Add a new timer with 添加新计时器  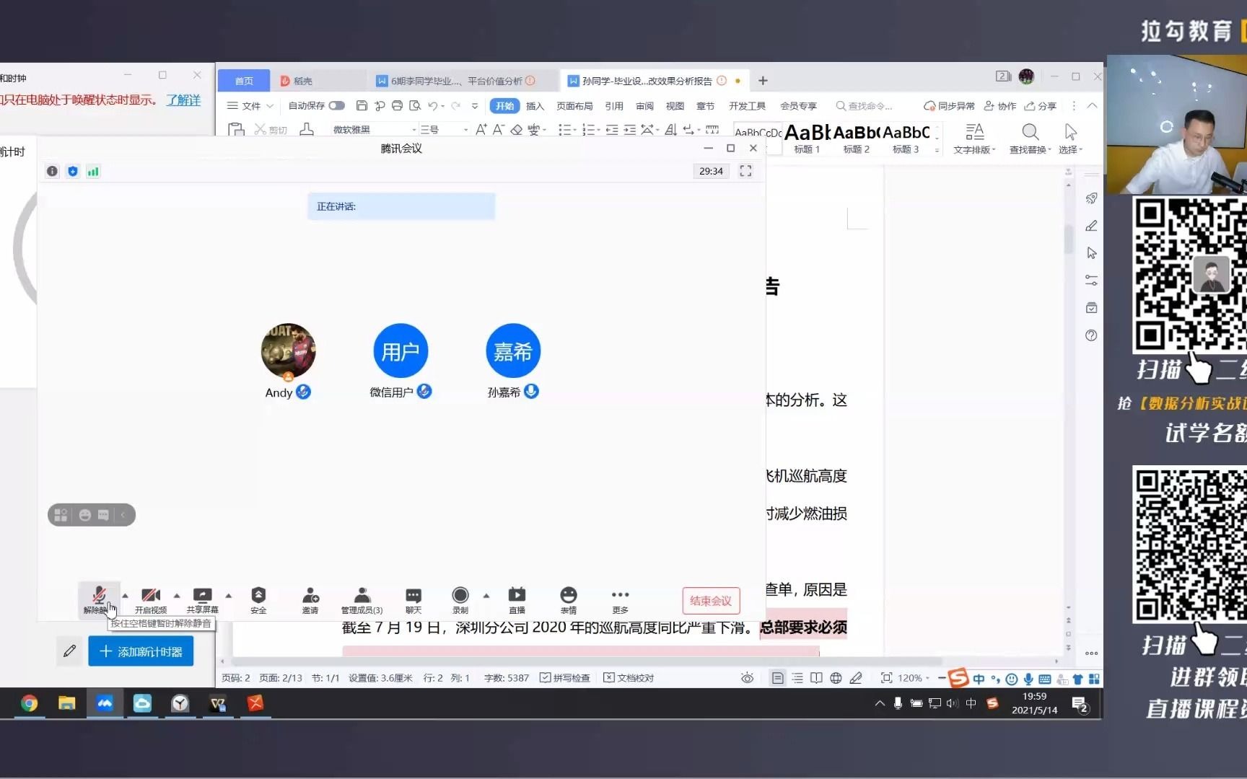point(141,651)
